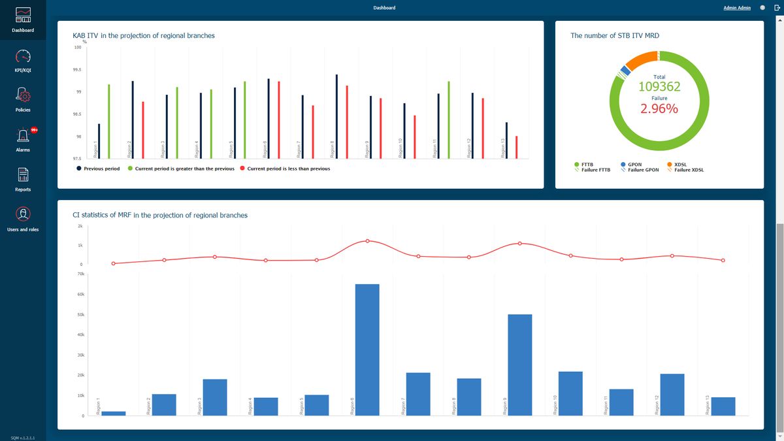The height and width of the screenshot is (441, 784).
Task: Click the round user avatar icon in header
Action: (761, 7)
